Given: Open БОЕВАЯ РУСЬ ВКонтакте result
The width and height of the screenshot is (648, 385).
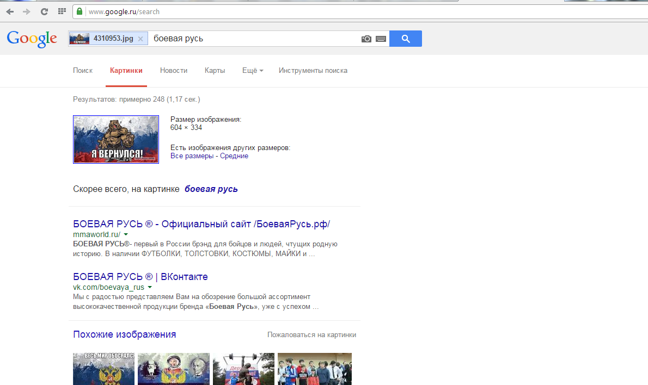Looking at the screenshot, I should (140, 277).
